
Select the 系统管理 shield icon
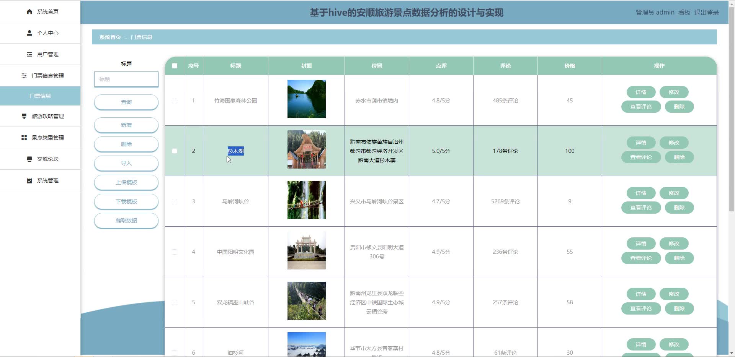29,180
